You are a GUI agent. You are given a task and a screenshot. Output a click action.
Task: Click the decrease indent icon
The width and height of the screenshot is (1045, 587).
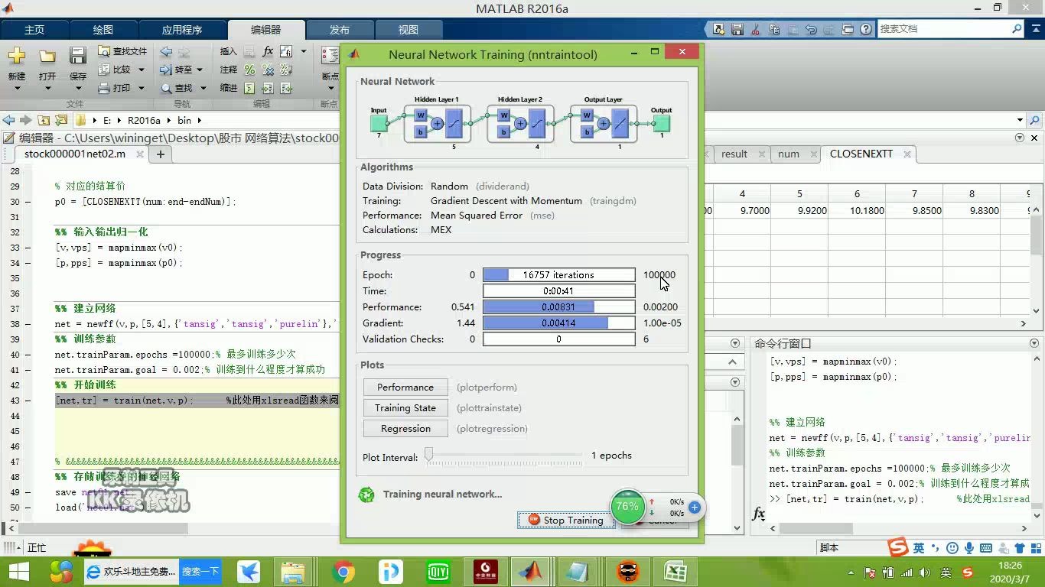(x=286, y=88)
